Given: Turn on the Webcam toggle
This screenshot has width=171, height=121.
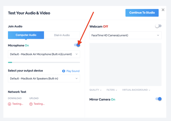Looking at the screenshot, I should pyautogui.click(x=158, y=26).
